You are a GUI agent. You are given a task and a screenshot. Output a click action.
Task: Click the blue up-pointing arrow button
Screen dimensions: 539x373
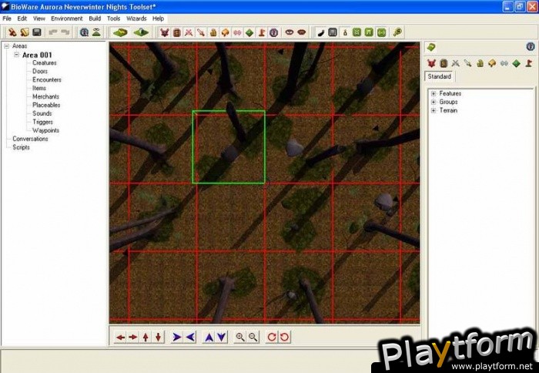tap(209, 338)
